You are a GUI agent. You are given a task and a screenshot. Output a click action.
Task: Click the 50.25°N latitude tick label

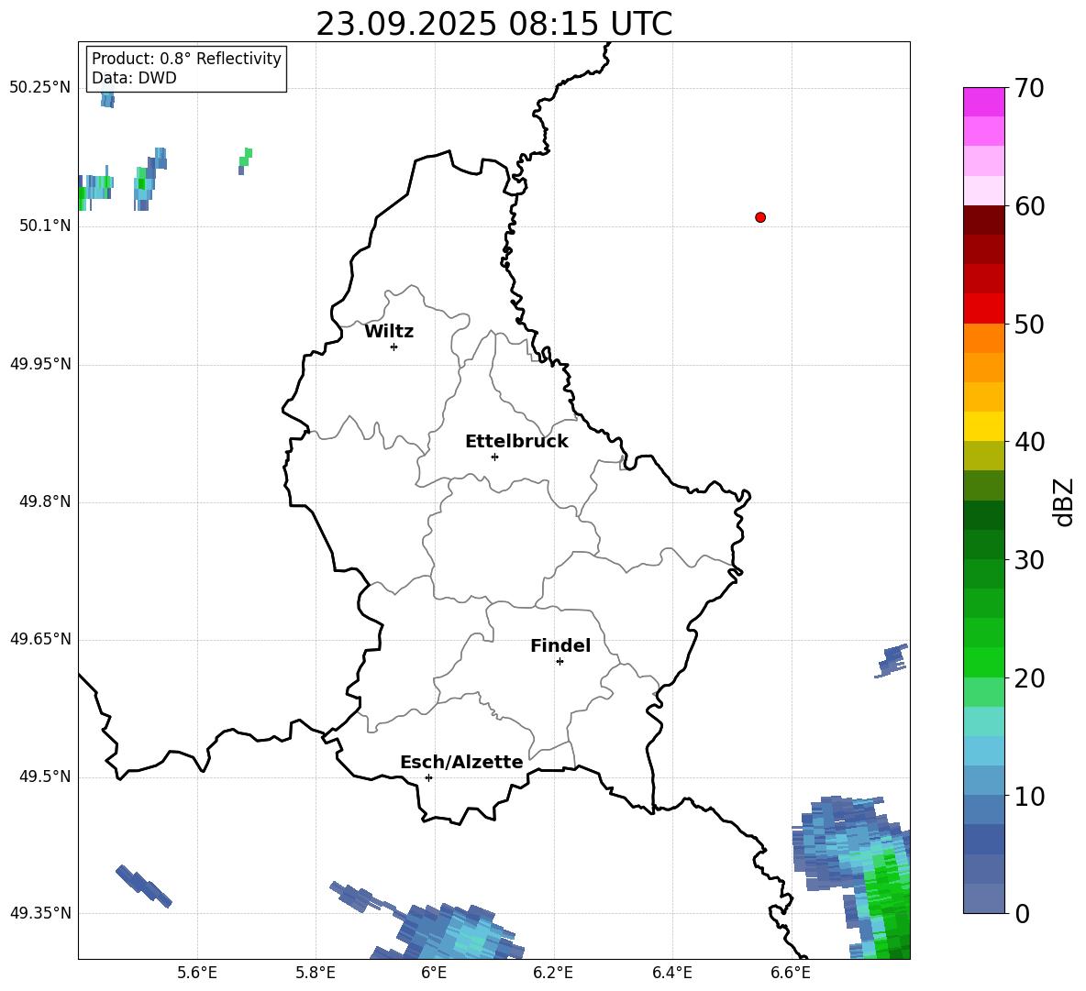point(40,88)
